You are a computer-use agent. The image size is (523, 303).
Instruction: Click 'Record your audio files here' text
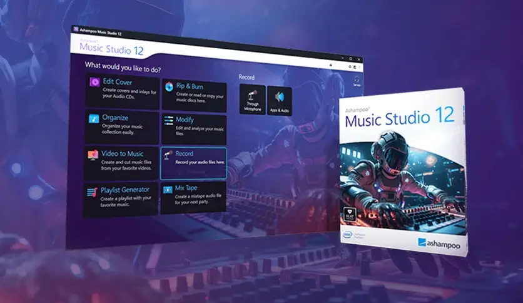point(200,162)
